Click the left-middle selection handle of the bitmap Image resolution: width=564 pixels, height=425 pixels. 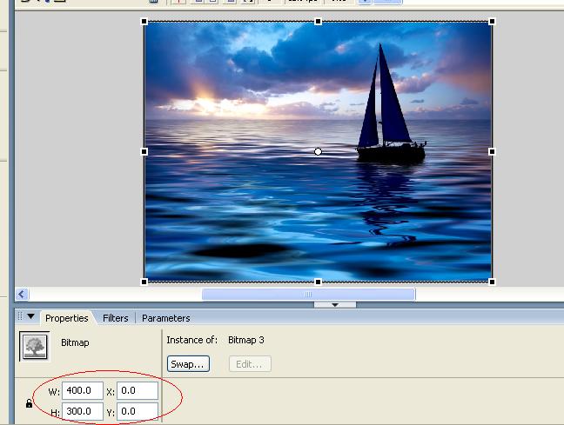coord(144,151)
